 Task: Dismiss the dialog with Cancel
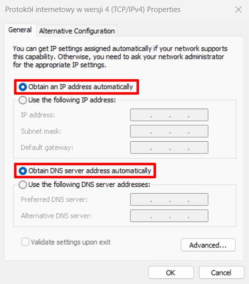(x=222, y=272)
